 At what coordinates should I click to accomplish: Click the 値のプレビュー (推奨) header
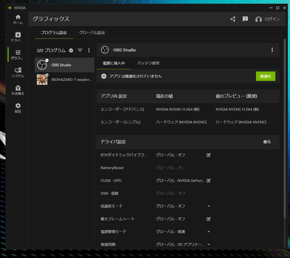[x=236, y=96]
